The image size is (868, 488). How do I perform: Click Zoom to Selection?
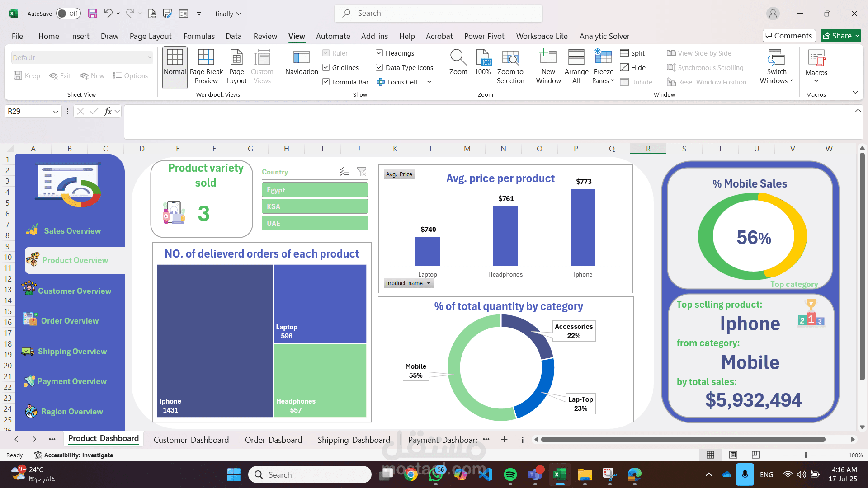tap(510, 67)
